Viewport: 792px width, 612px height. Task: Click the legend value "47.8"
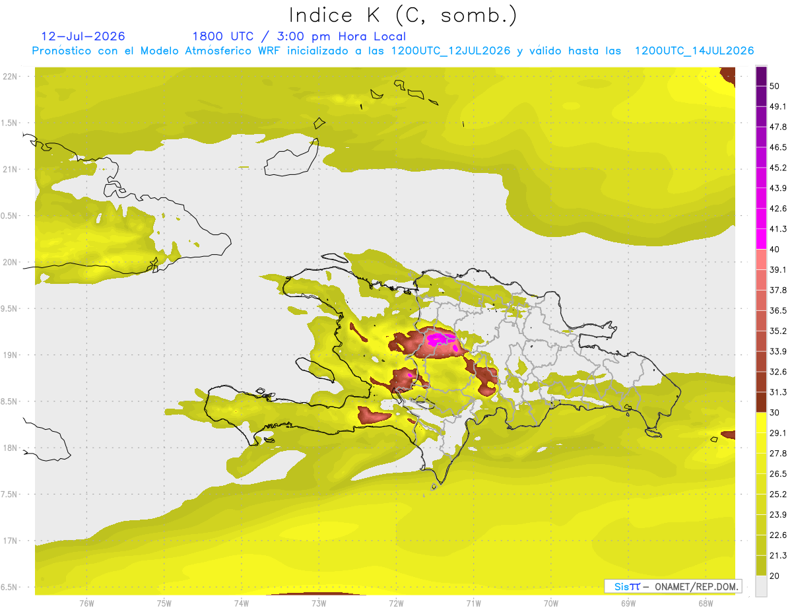pos(778,127)
